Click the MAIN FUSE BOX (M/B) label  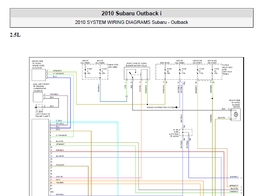tap(113, 66)
